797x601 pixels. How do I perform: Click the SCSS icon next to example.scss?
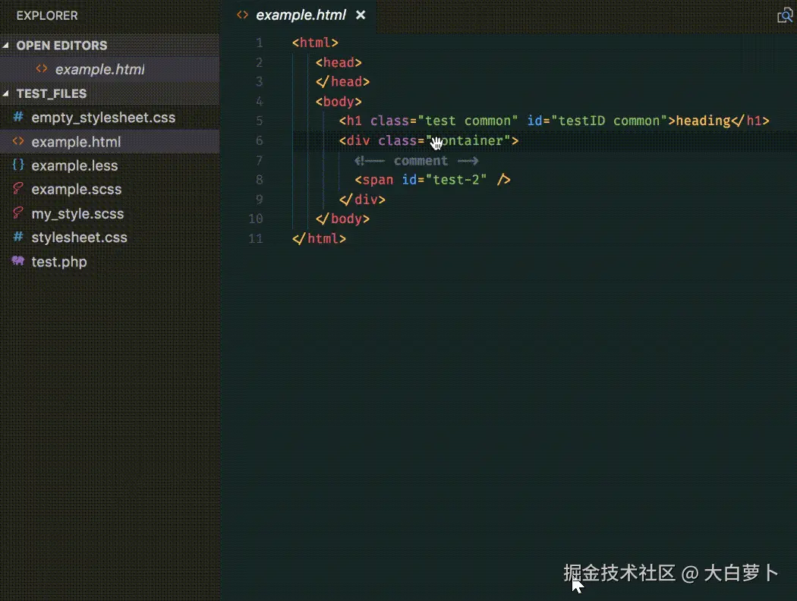(x=17, y=190)
